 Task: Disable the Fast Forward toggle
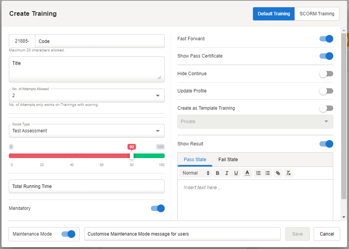pos(326,39)
